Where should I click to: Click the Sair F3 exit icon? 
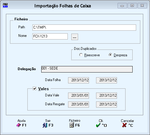45,125
